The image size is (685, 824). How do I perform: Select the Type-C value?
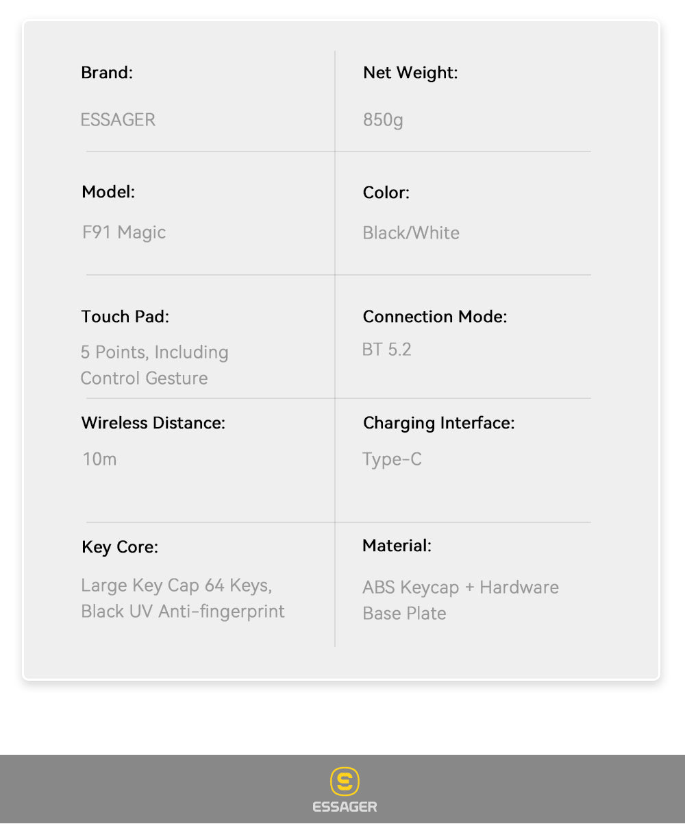pos(392,459)
